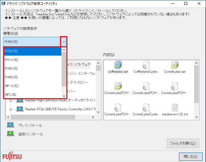Choose WF-X/E2 from the model list
206x162 pixels.
[x=33, y=86]
